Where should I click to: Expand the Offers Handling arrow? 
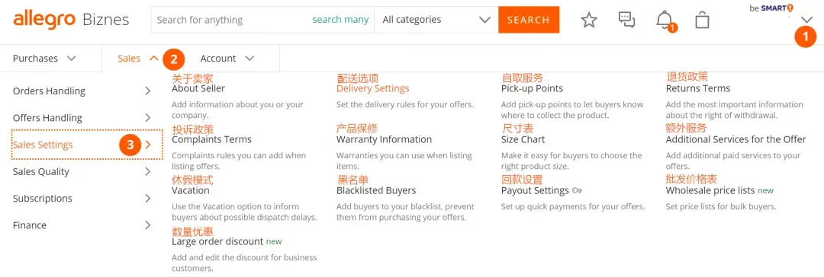[x=148, y=117]
